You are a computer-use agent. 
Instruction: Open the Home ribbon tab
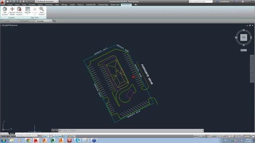(18, 5)
